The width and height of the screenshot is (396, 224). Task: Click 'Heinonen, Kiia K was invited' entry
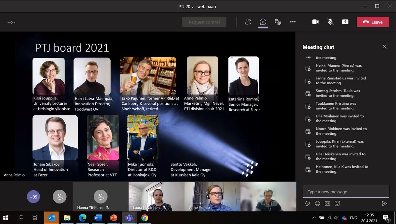coord(342,169)
